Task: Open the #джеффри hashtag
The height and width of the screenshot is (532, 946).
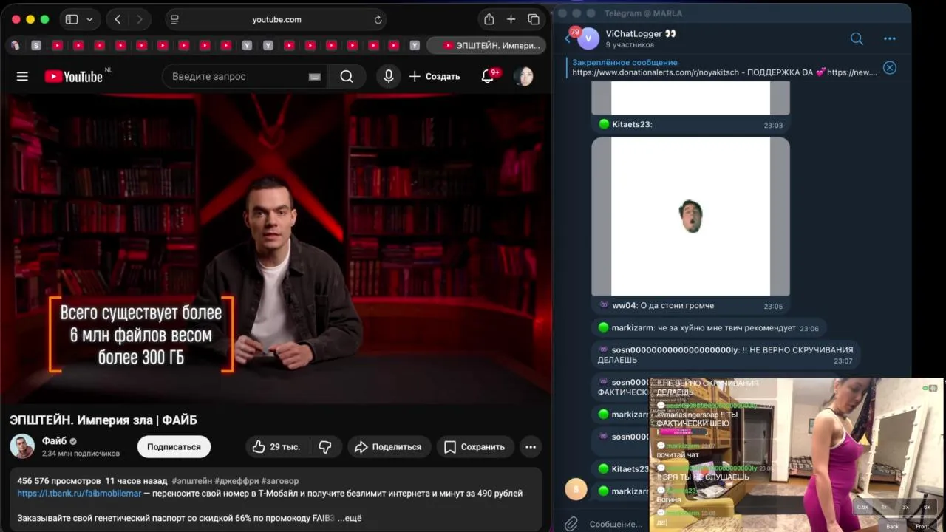Action: (236, 480)
